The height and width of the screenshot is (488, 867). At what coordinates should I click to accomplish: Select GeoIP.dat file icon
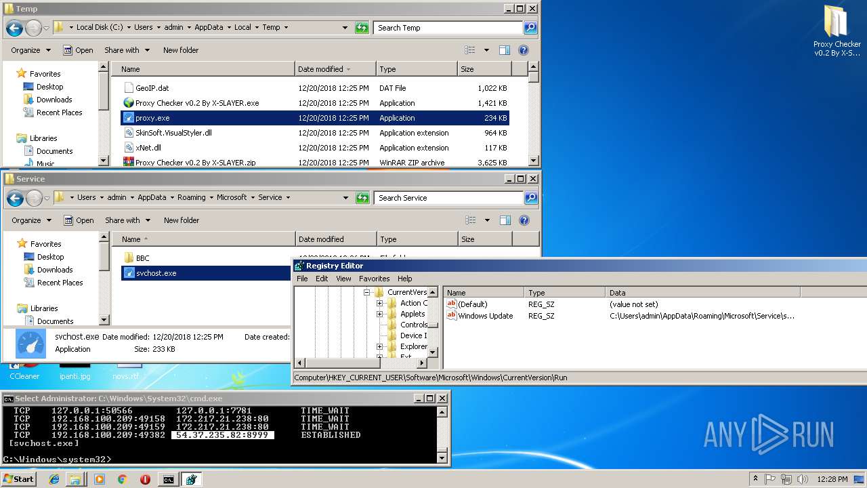(x=129, y=88)
